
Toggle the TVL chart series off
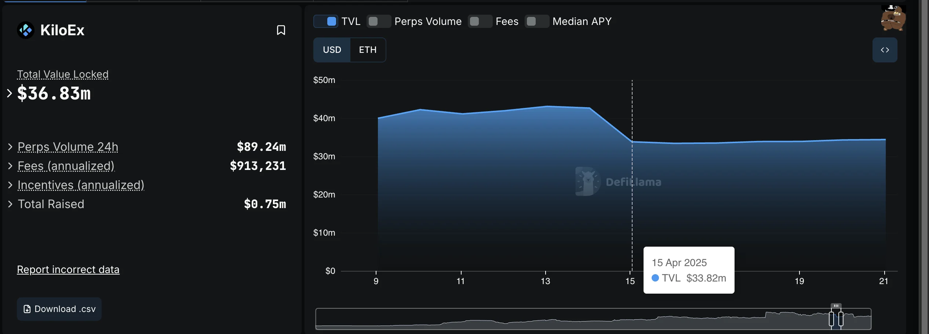pos(326,21)
